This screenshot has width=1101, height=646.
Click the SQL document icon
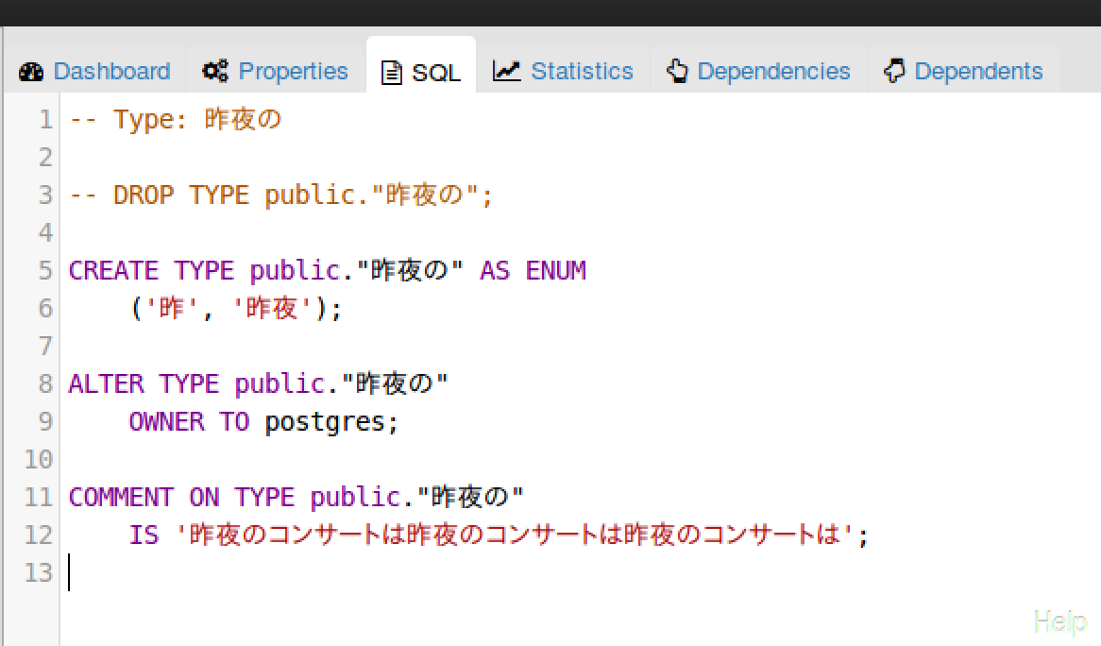click(391, 73)
